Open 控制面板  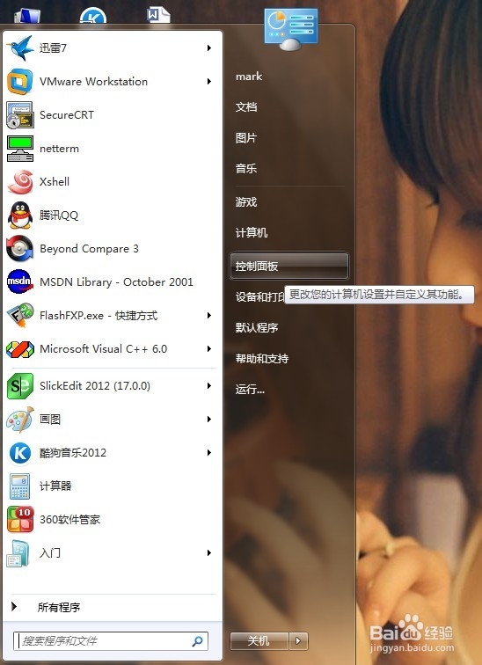pyautogui.click(x=289, y=267)
